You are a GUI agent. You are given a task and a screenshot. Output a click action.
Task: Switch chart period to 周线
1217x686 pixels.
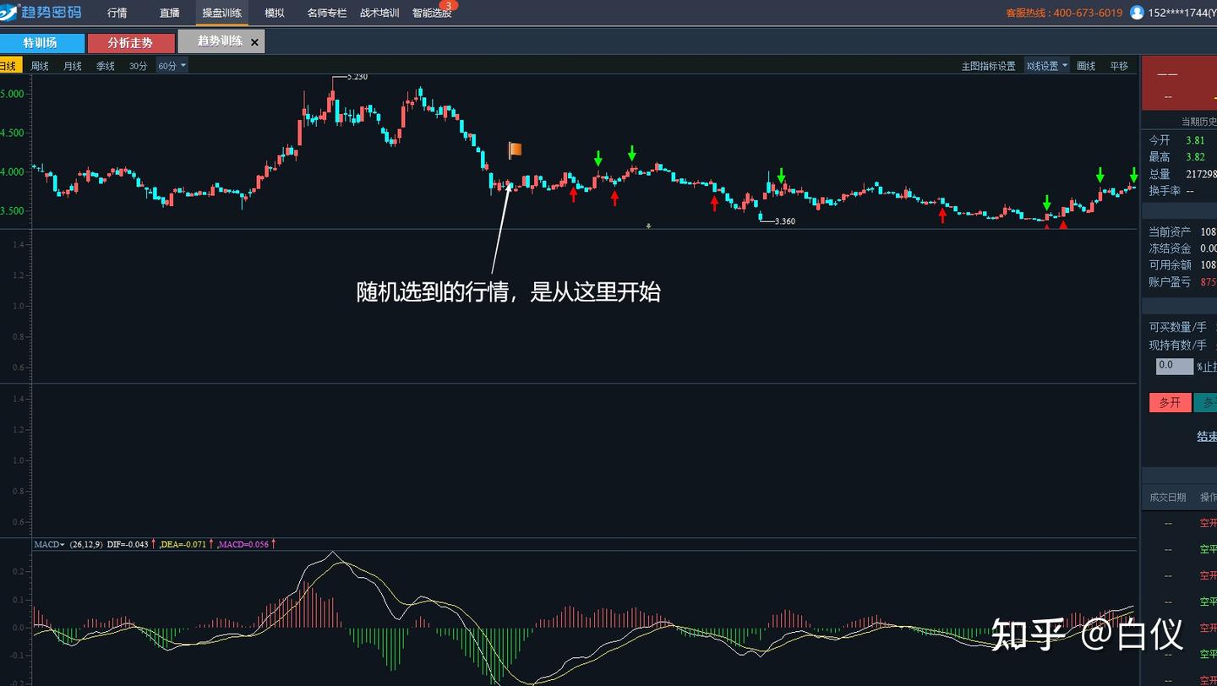(38, 65)
